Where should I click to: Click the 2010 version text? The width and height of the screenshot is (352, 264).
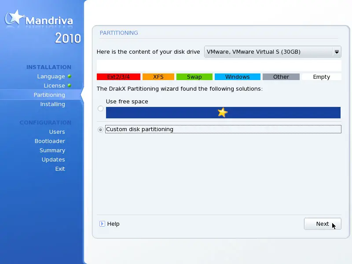[68, 38]
